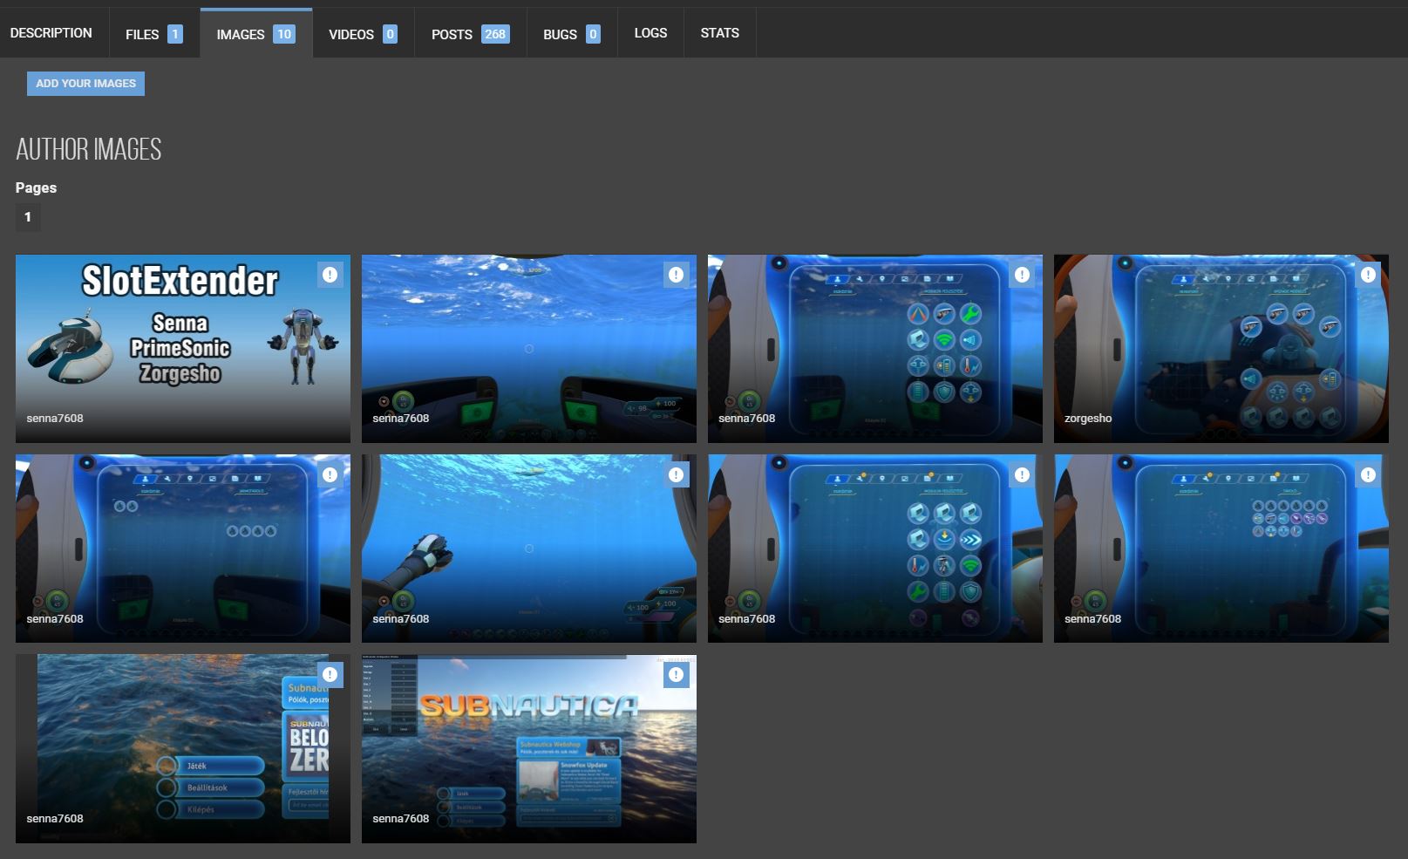The width and height of the screenshot is (1408, 859).
Task: Select the Images tab
Action: [x=256, y=33]
